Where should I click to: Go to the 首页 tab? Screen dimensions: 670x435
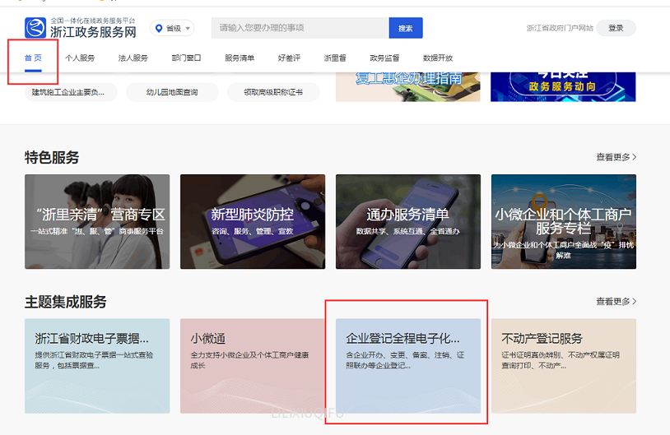point(33,58)
